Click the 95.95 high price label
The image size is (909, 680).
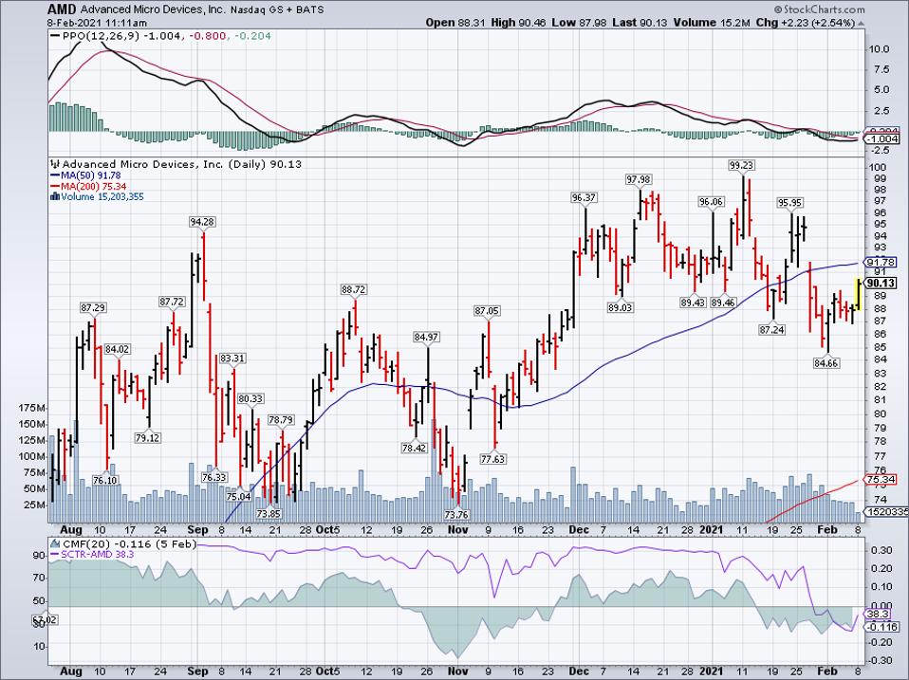tap(790, 203)
